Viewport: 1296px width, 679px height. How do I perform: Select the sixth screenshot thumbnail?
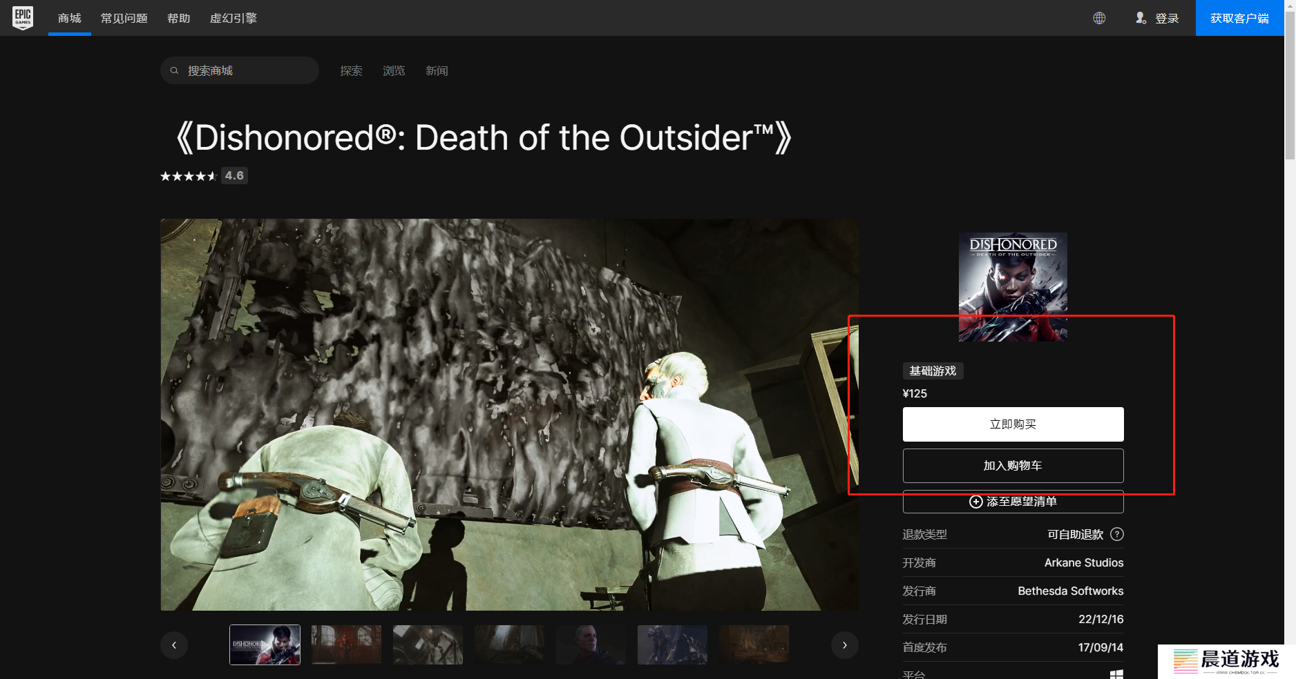[672, 644]
